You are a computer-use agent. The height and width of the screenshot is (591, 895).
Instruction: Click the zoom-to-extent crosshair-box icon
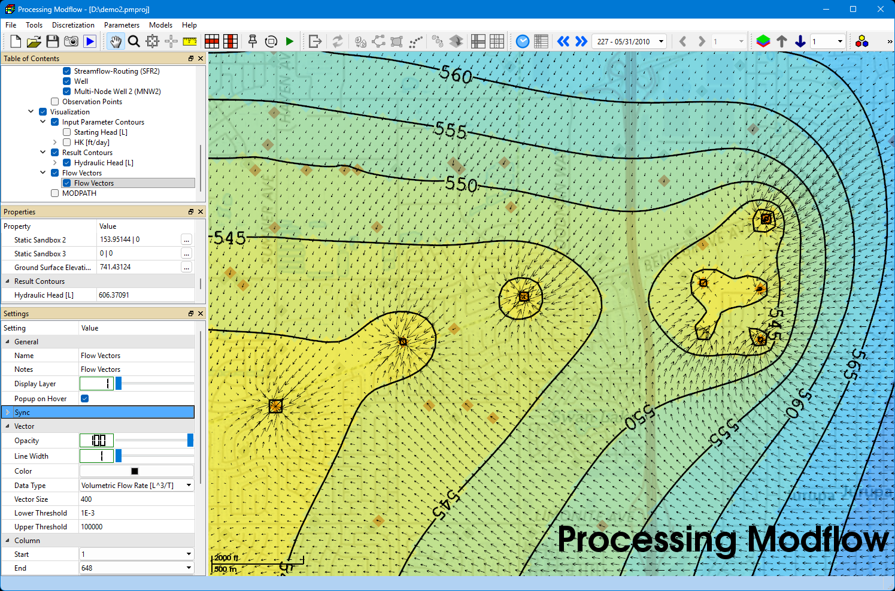tap(153, 41)
